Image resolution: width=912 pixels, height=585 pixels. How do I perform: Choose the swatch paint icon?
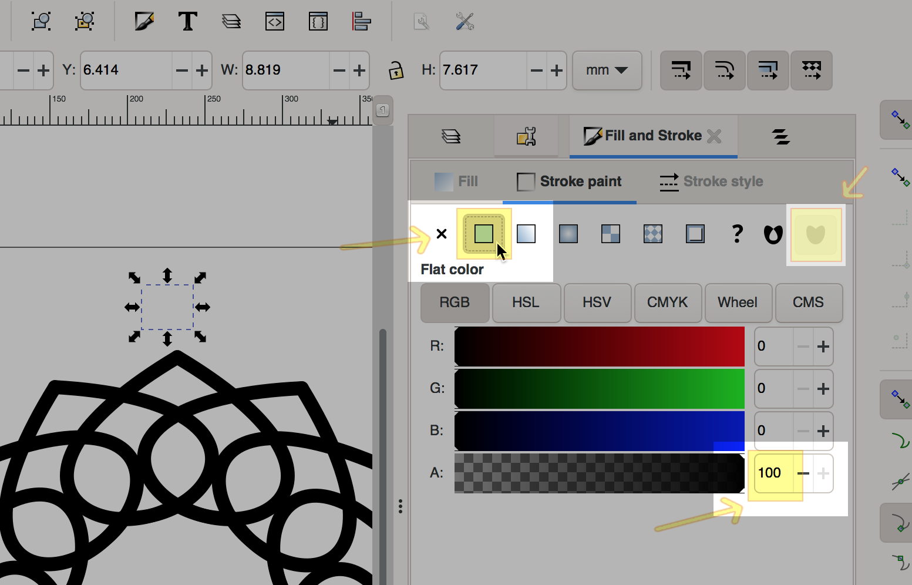(x=695, y=234)
